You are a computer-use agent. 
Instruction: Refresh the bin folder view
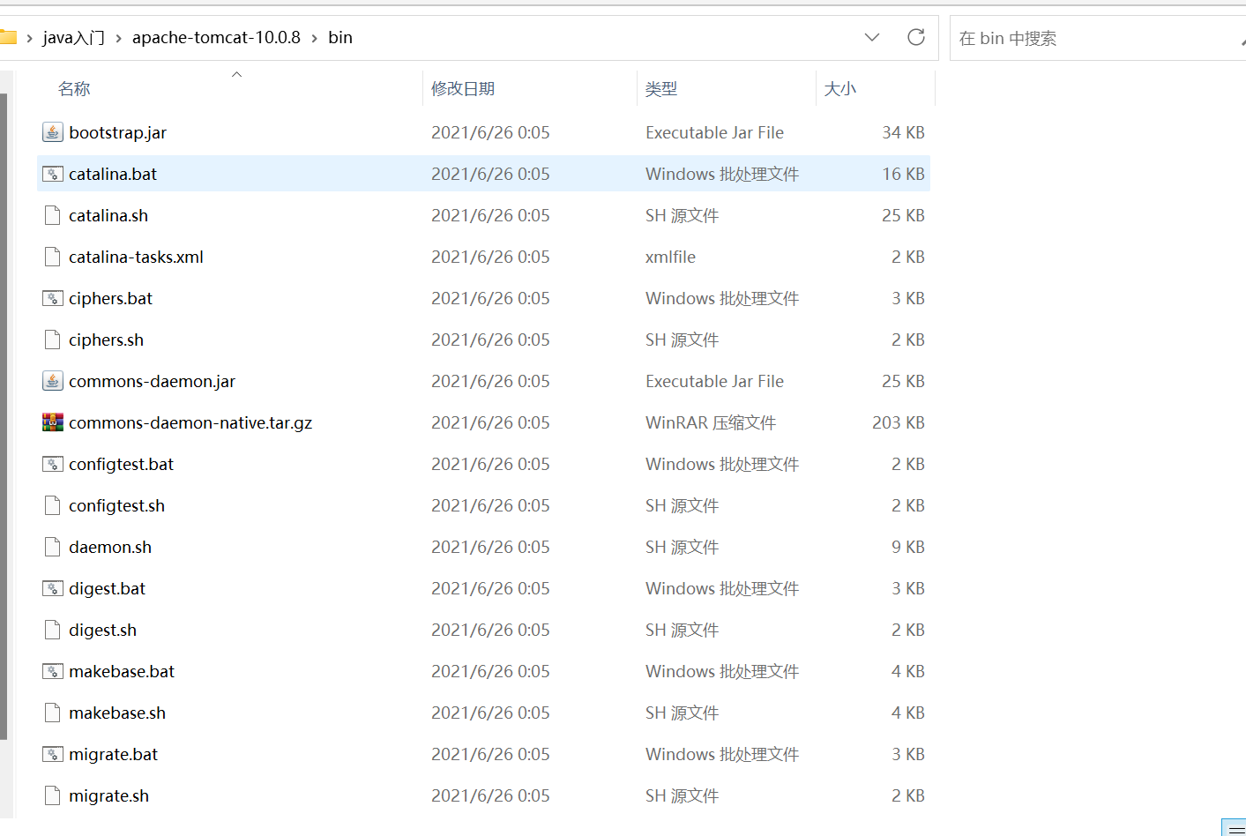916,37
